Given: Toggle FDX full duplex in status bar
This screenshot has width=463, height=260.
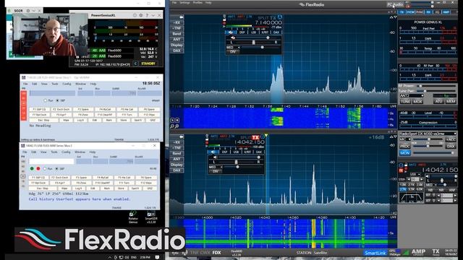Looking at the screenshot, I should [216, 253].
